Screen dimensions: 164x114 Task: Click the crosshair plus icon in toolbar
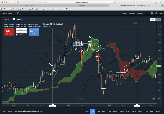tap(147, 13)
